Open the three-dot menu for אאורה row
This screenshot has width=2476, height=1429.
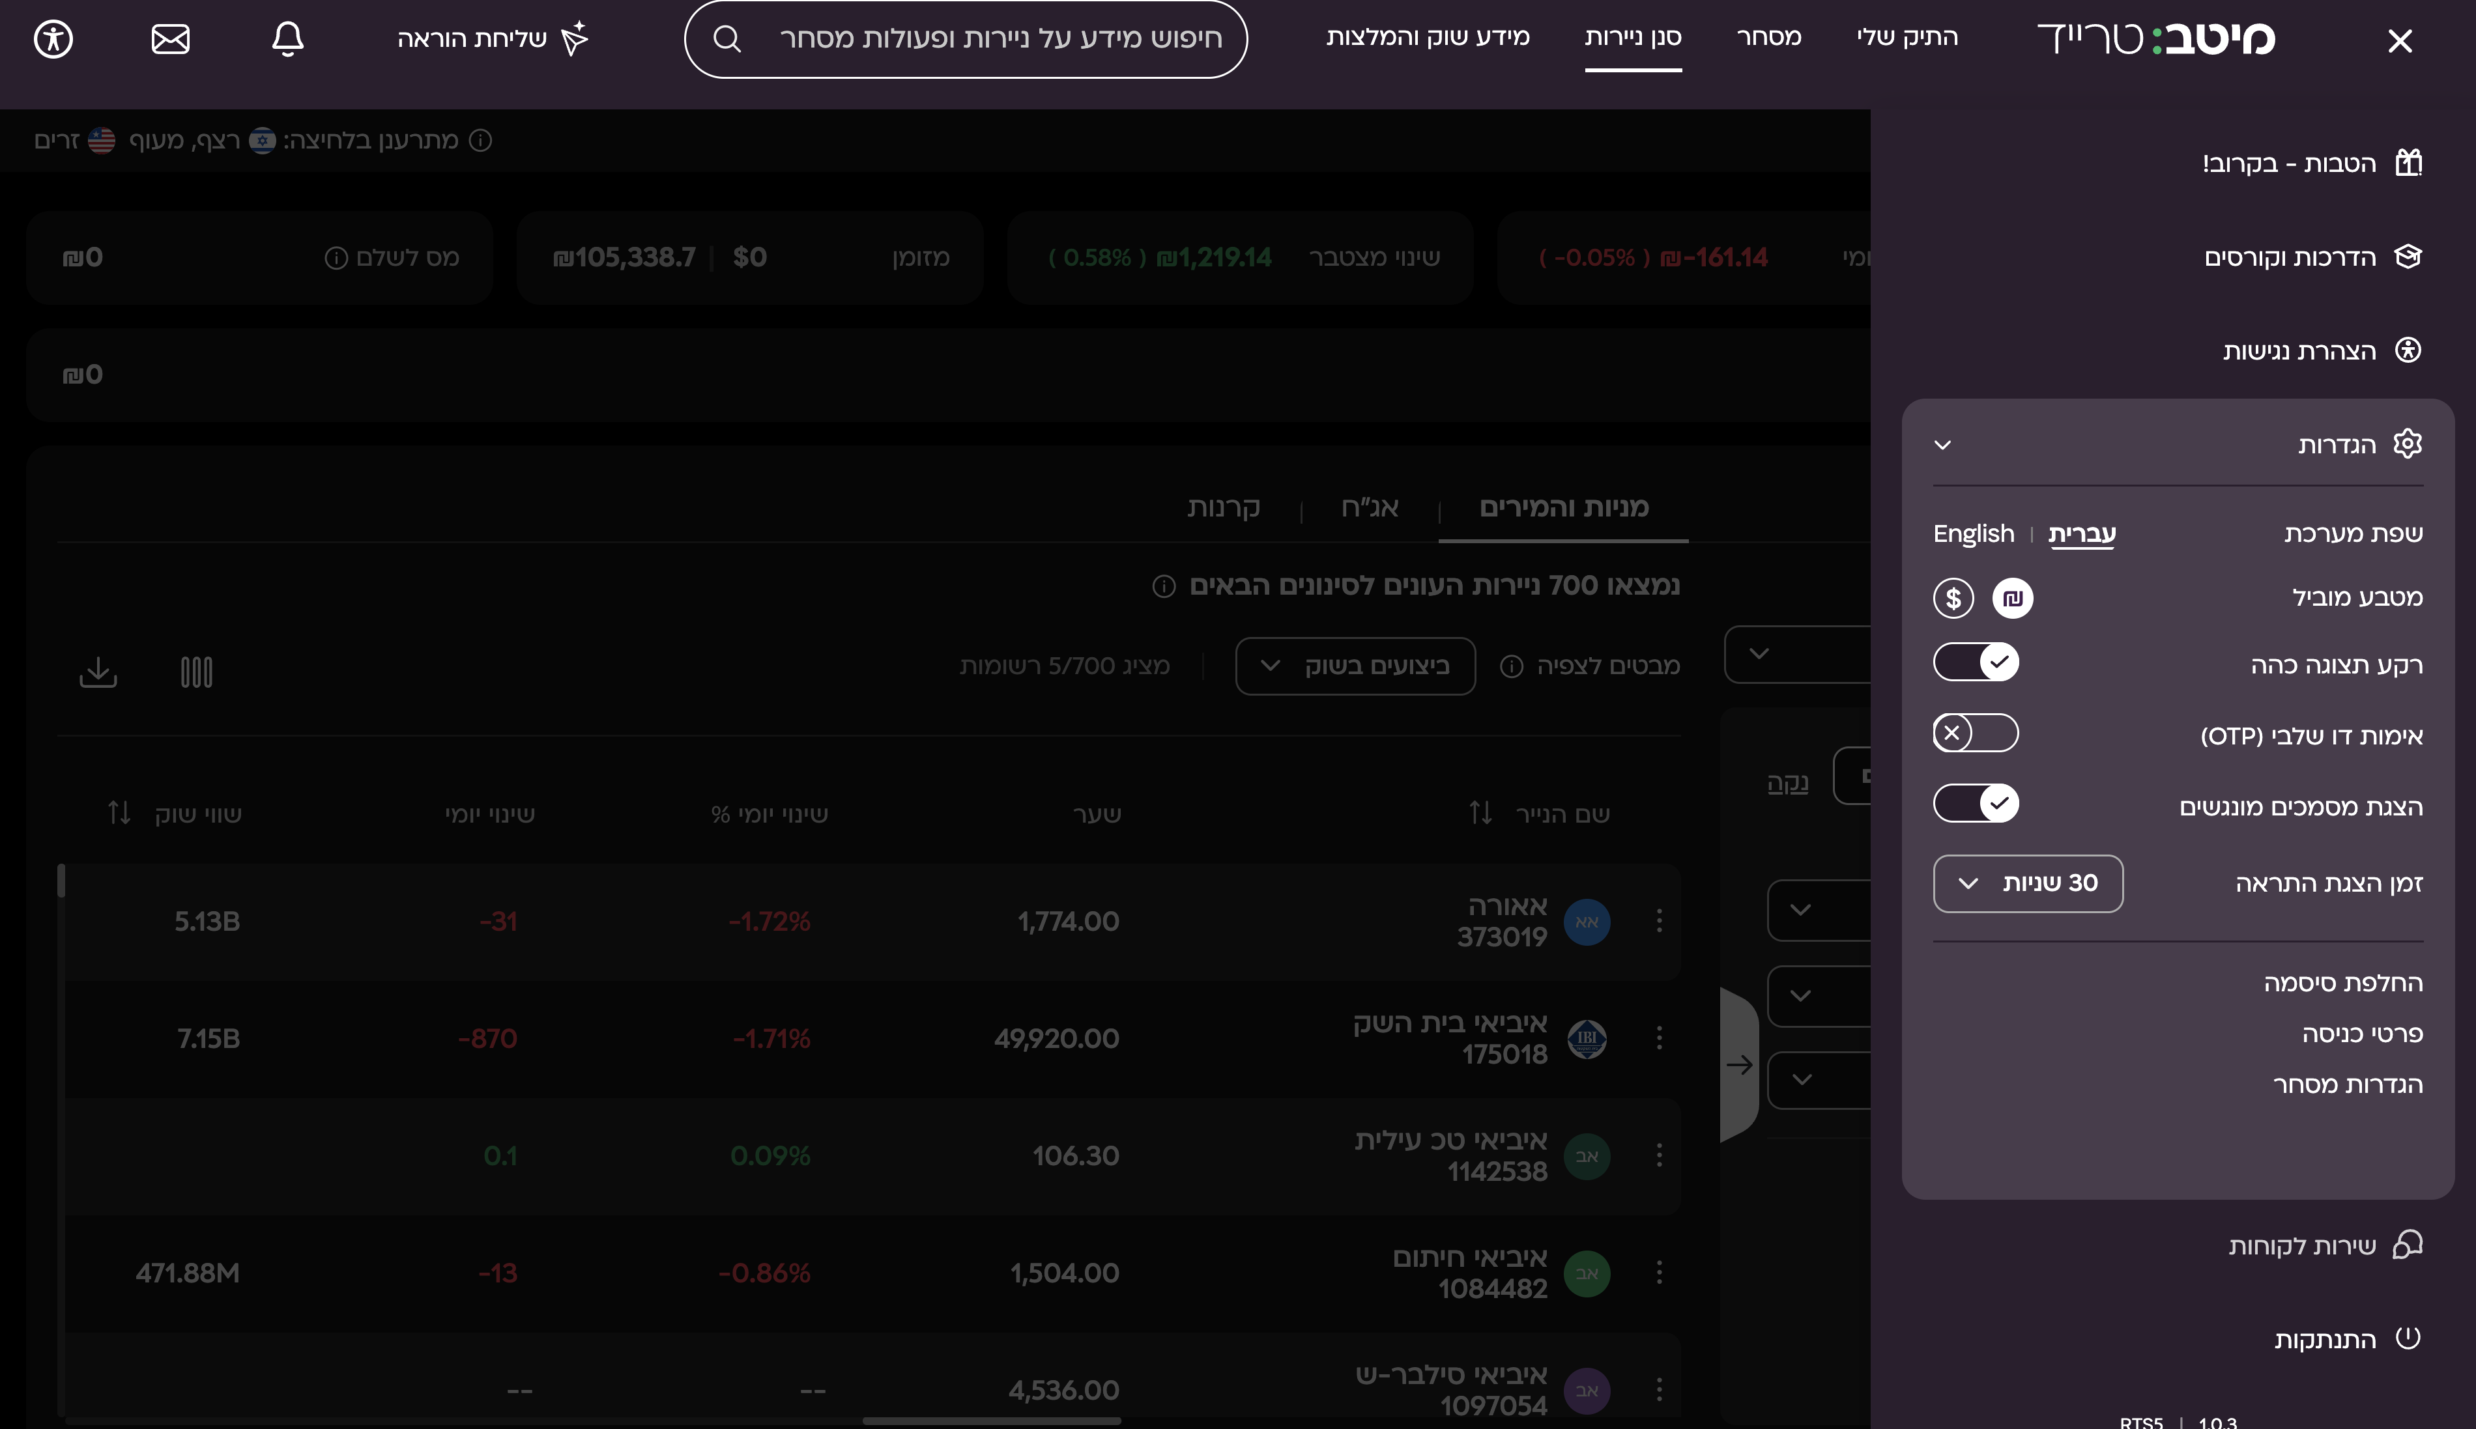coord(1659,920)
